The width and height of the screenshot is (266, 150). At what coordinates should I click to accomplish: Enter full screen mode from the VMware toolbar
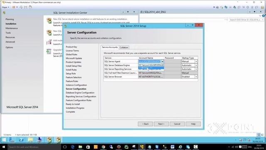[26, 7]
